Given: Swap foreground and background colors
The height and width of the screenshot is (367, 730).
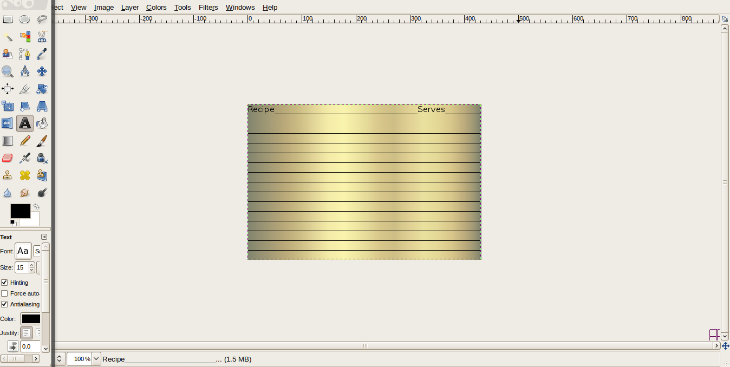Looking at the screenshot, I should [36, 207].
